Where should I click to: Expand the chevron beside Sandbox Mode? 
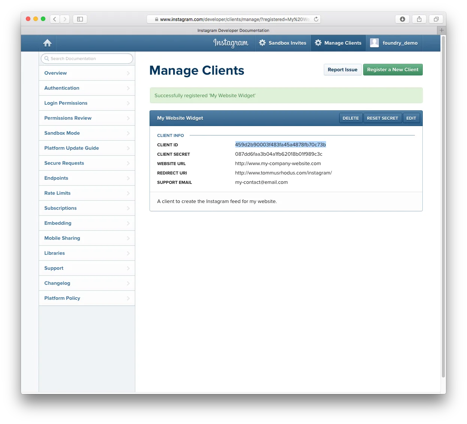(128, 133)
